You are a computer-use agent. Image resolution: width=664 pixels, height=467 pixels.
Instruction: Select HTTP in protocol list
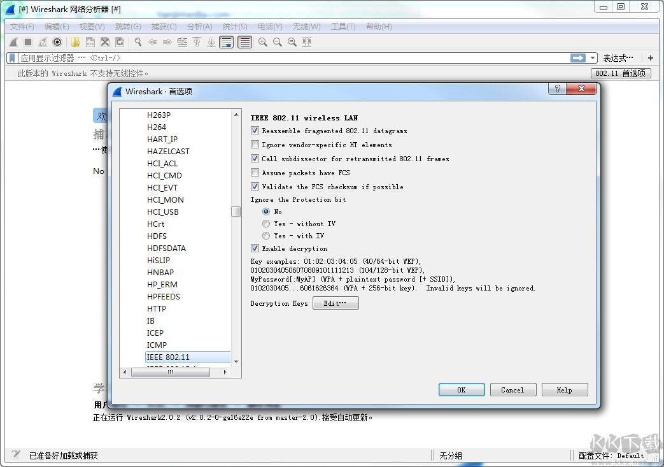point(157,308)
